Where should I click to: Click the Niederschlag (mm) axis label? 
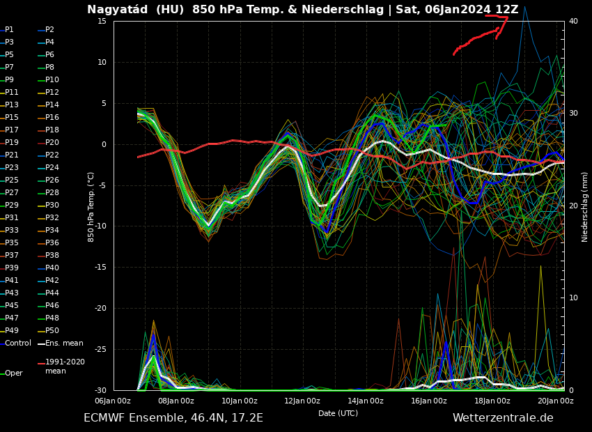click(x=585, y=206)
